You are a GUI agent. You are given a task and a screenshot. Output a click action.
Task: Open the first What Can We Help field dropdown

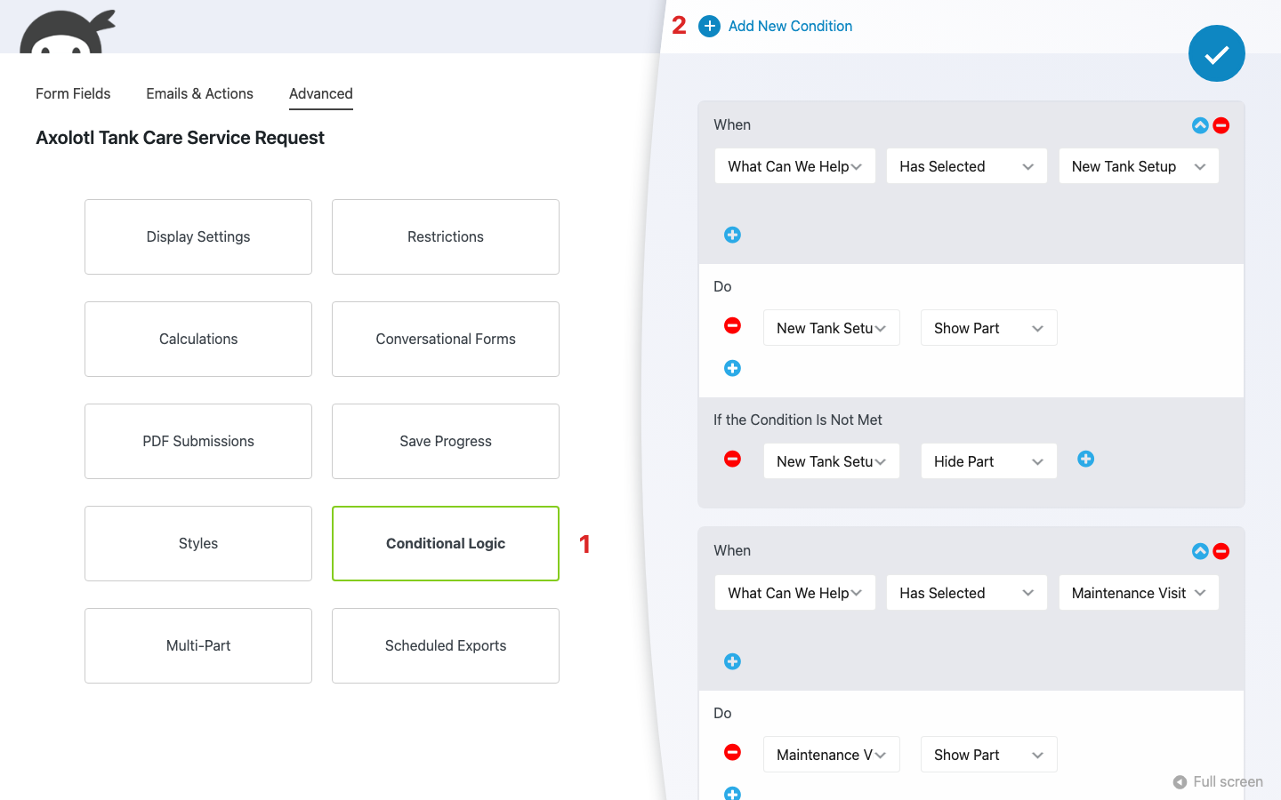(x=795, y=166)
